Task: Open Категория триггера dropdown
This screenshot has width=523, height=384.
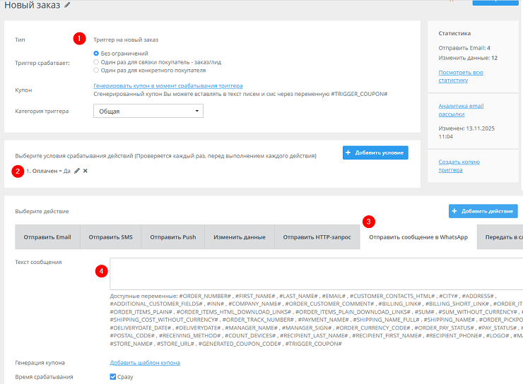Action: pyautogui.click(x=148, y=111)
